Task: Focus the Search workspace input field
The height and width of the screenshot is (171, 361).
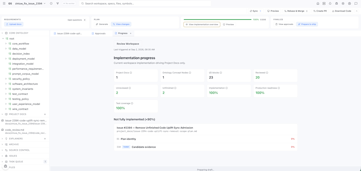Action: 145,4
